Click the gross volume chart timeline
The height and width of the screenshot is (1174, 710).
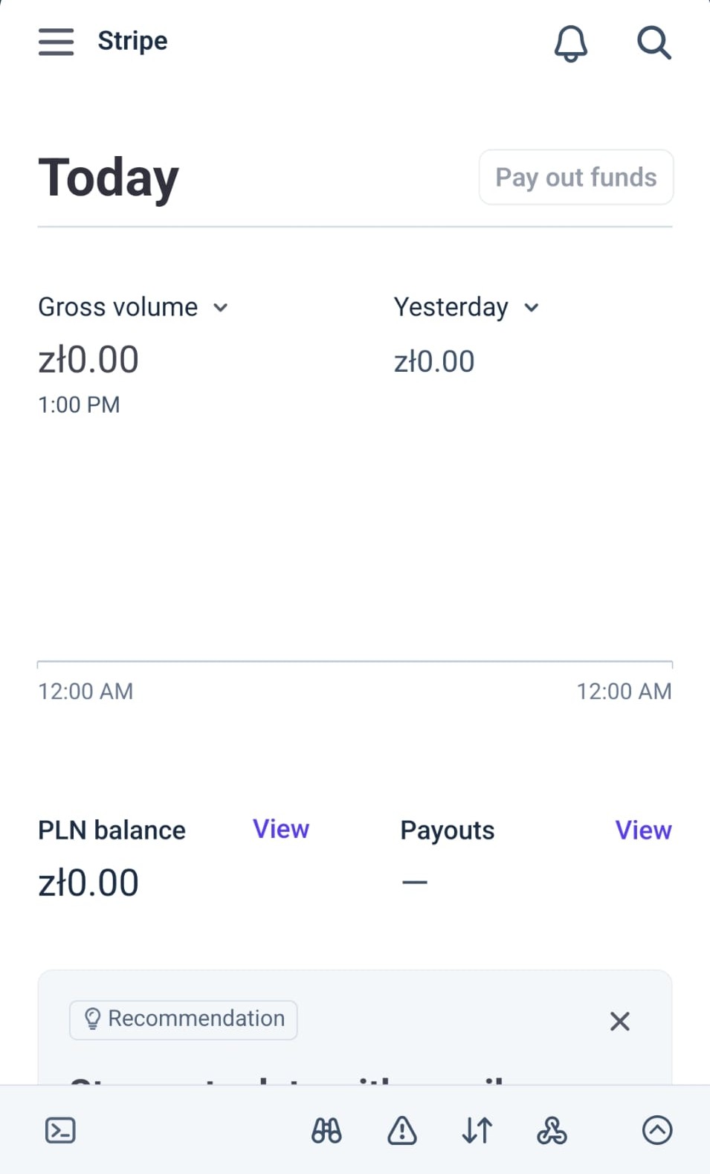pyautogui.click(x=355, y=661)
